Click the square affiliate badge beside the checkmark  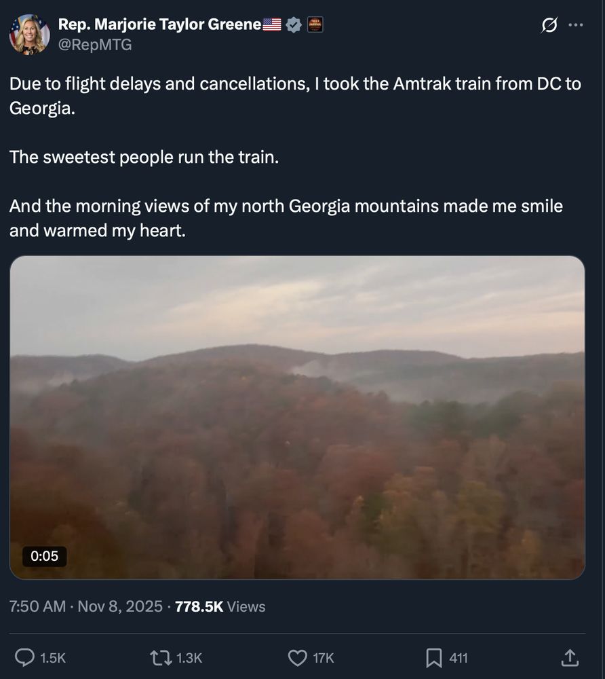pos(315,24)
